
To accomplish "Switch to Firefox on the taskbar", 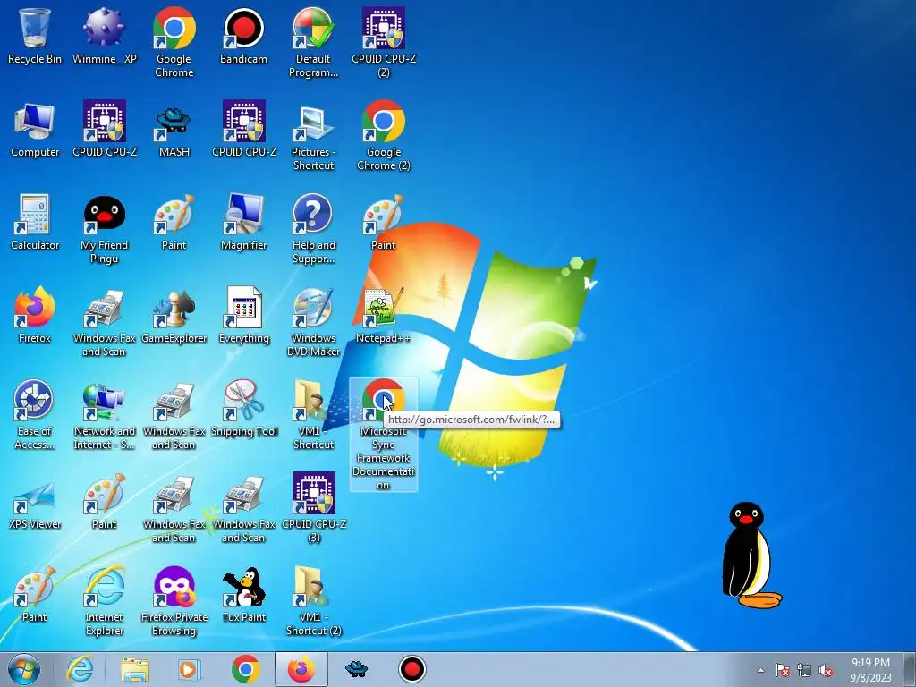I will tap(301, 669).
